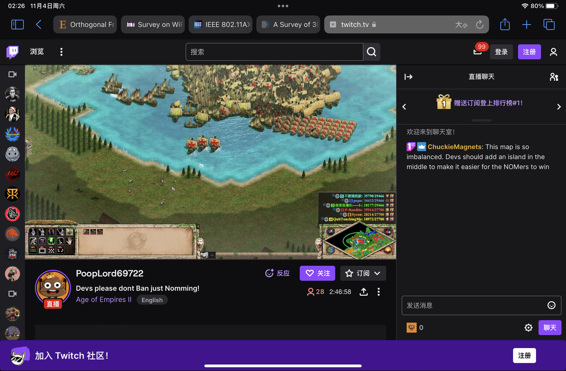Click the expand handle under the leaderboard

tap(481, 120)
